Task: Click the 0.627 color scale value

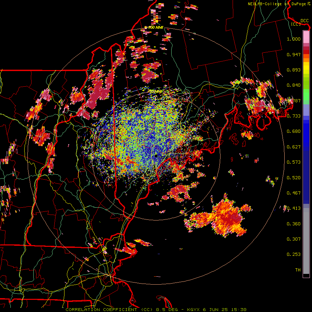Action: pos(294,147)
